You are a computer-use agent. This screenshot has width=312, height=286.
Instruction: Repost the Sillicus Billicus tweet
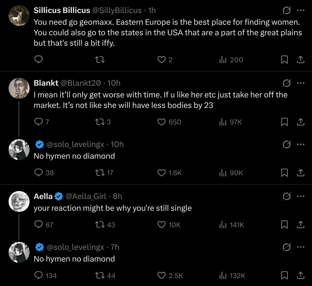pos(100,60)
